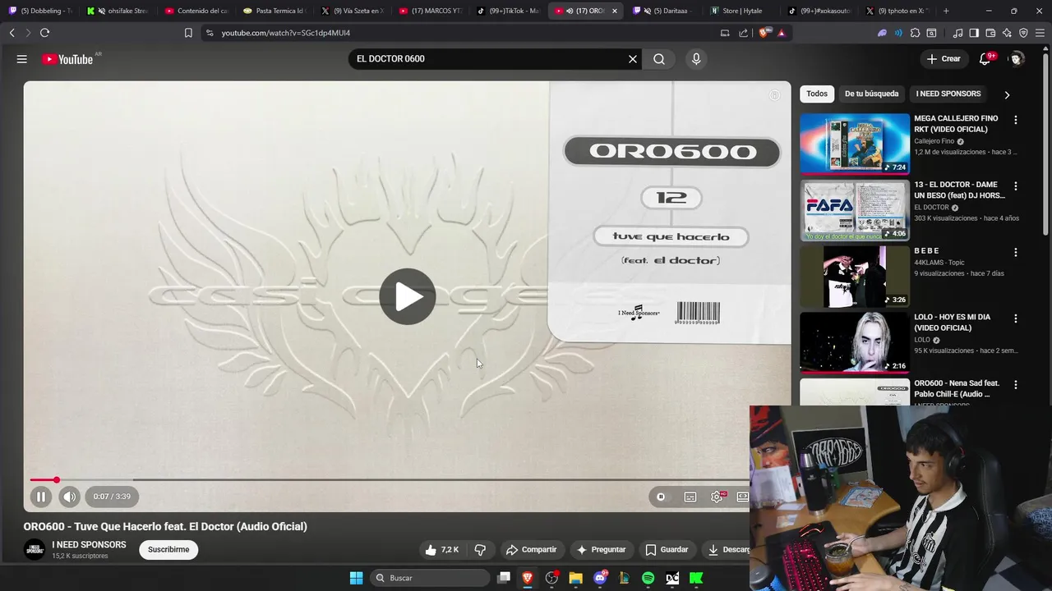This screenshot has width=1052, height=591.
Task: Select the I NEED SPONSORS chip
Action: point(948,94)
